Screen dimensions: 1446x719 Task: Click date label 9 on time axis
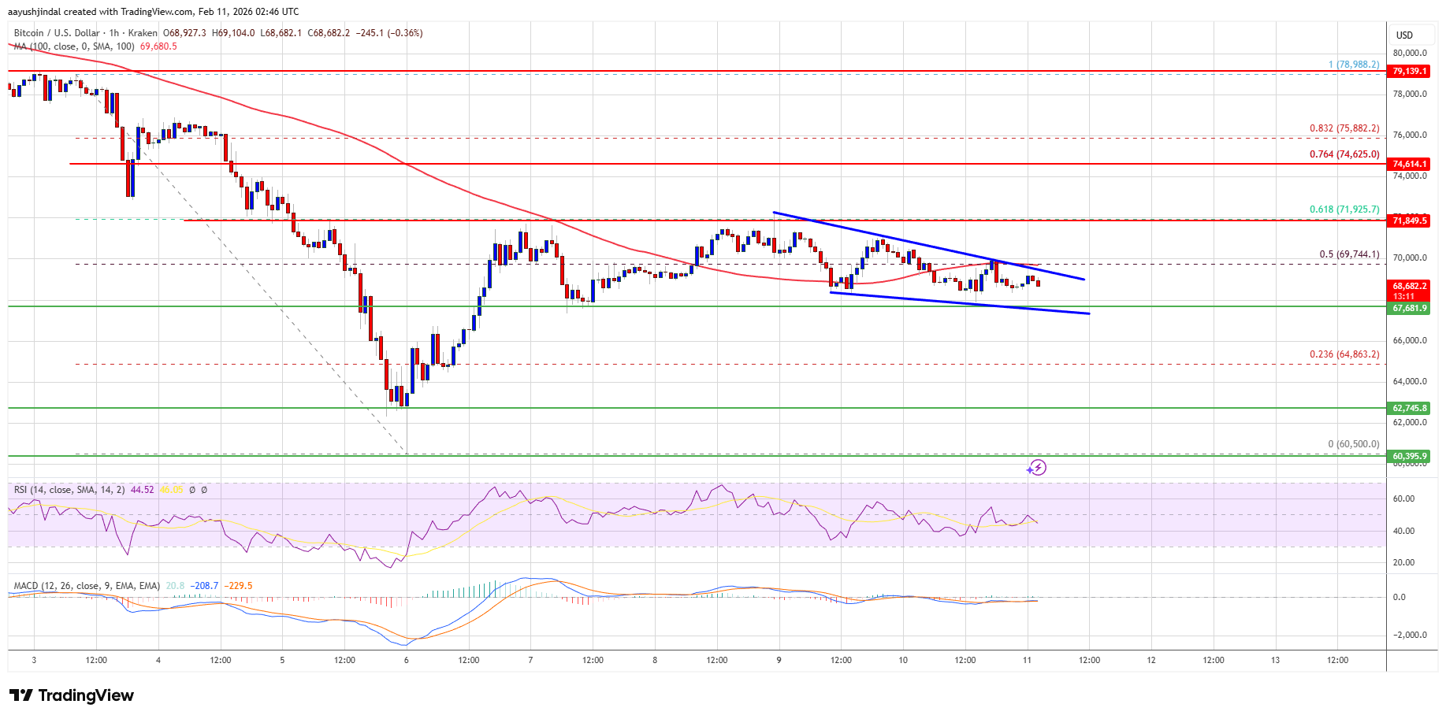779,660
